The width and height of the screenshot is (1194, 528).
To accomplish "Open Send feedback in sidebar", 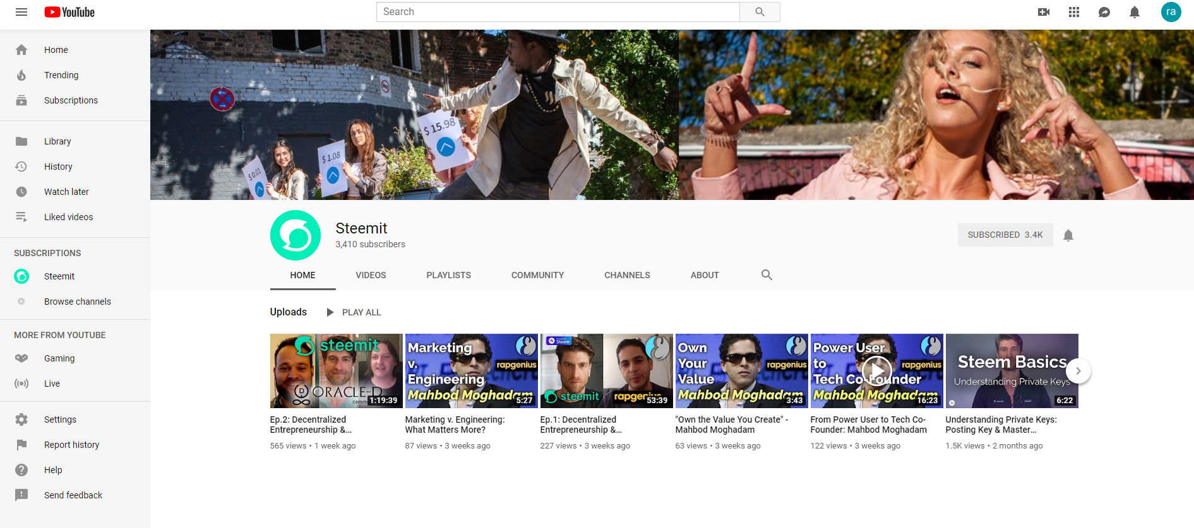I will (75, 495).
